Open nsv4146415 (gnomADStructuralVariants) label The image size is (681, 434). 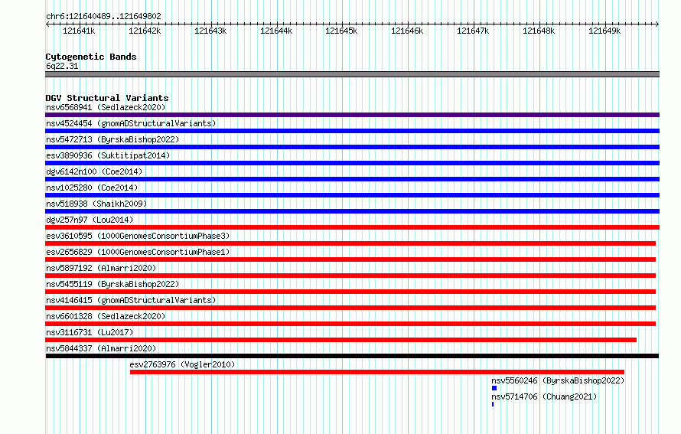[x=131, y=300]
